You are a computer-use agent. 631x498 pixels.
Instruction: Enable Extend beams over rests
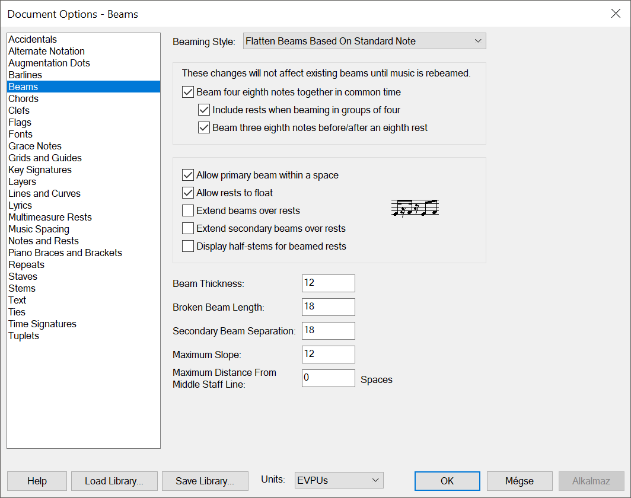point(188,211)
